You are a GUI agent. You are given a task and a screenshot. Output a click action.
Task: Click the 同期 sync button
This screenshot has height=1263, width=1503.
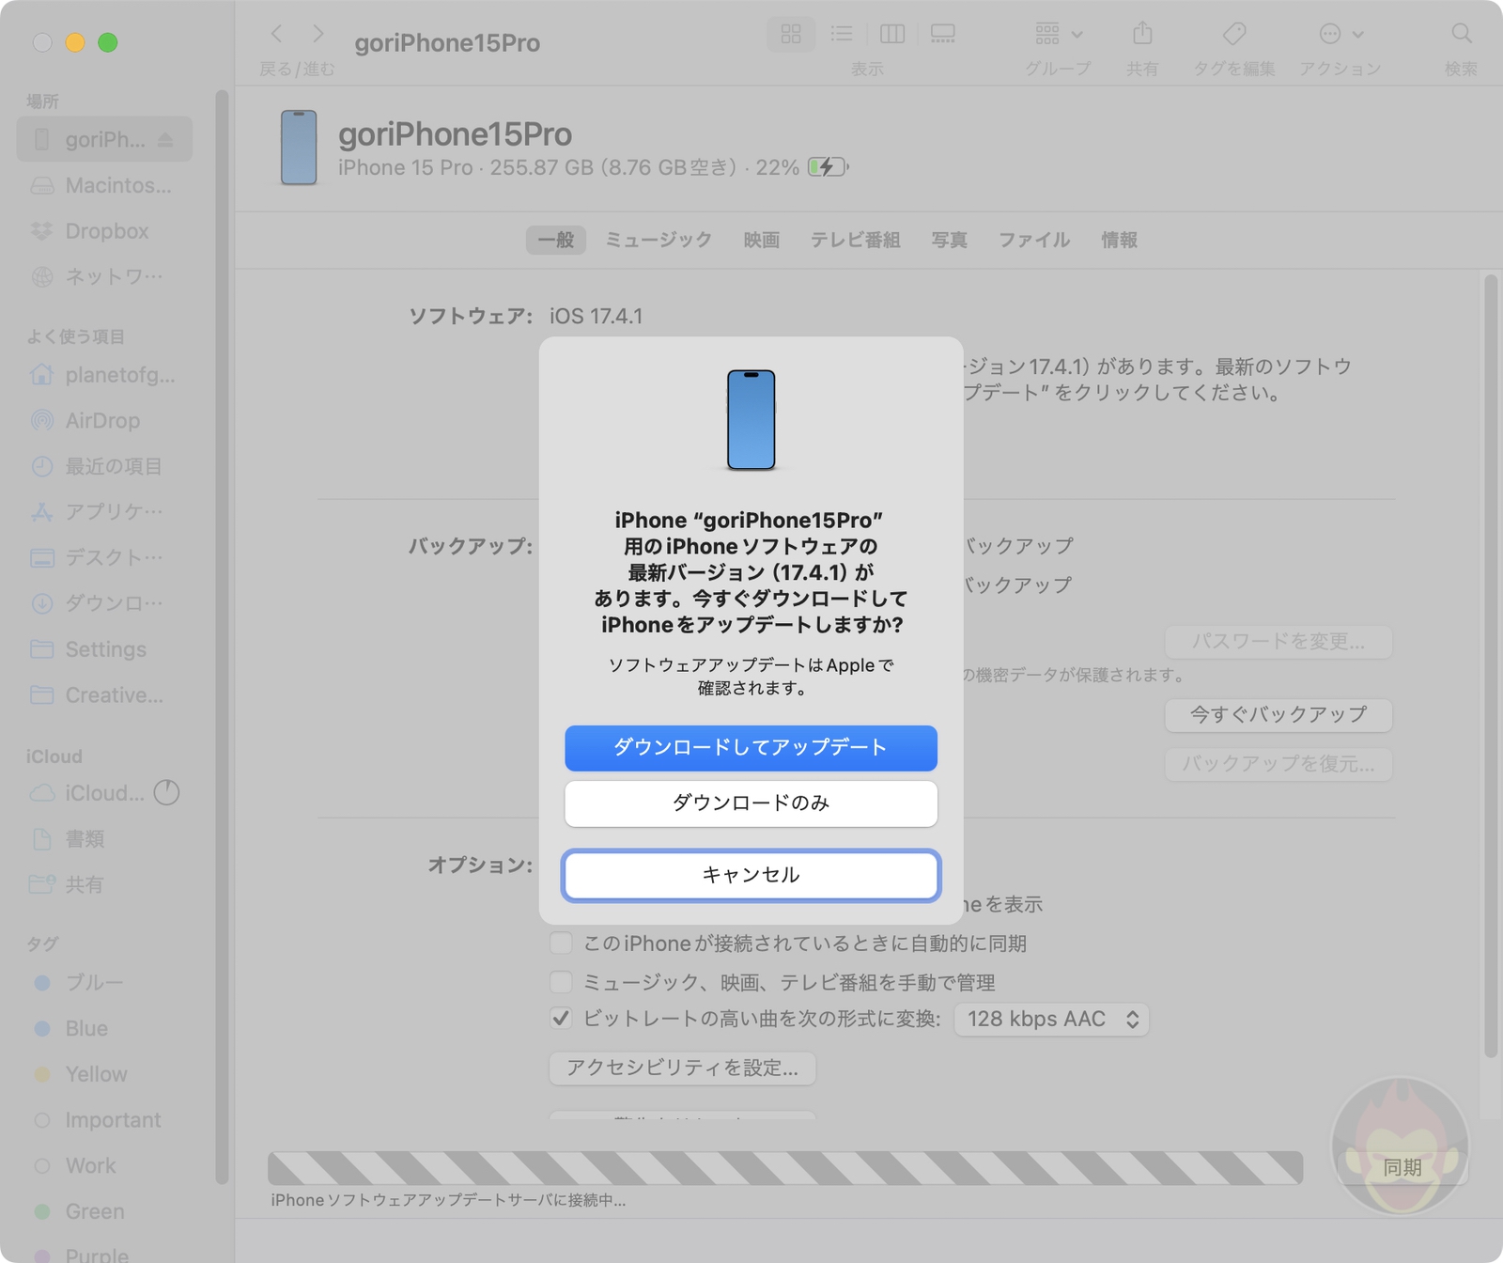tap(1402, 1168)
